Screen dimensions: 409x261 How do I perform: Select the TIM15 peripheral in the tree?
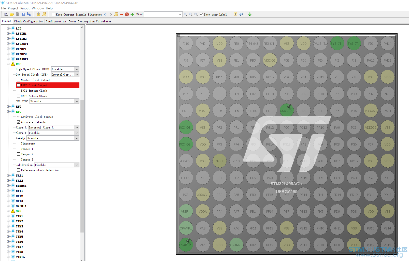[20, 257]
